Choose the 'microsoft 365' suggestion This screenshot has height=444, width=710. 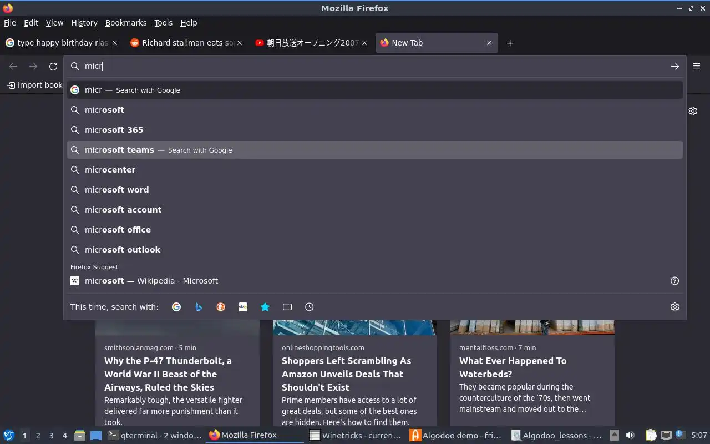(375, 130)
